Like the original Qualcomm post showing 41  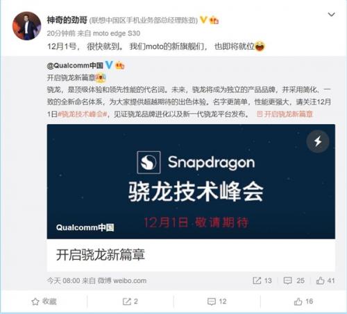(325, 281)
